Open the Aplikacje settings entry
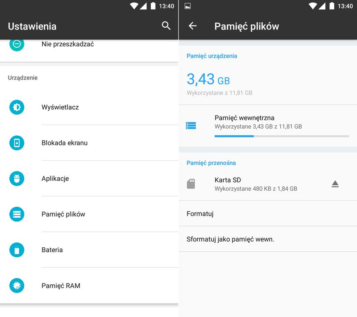 [89, 179]
